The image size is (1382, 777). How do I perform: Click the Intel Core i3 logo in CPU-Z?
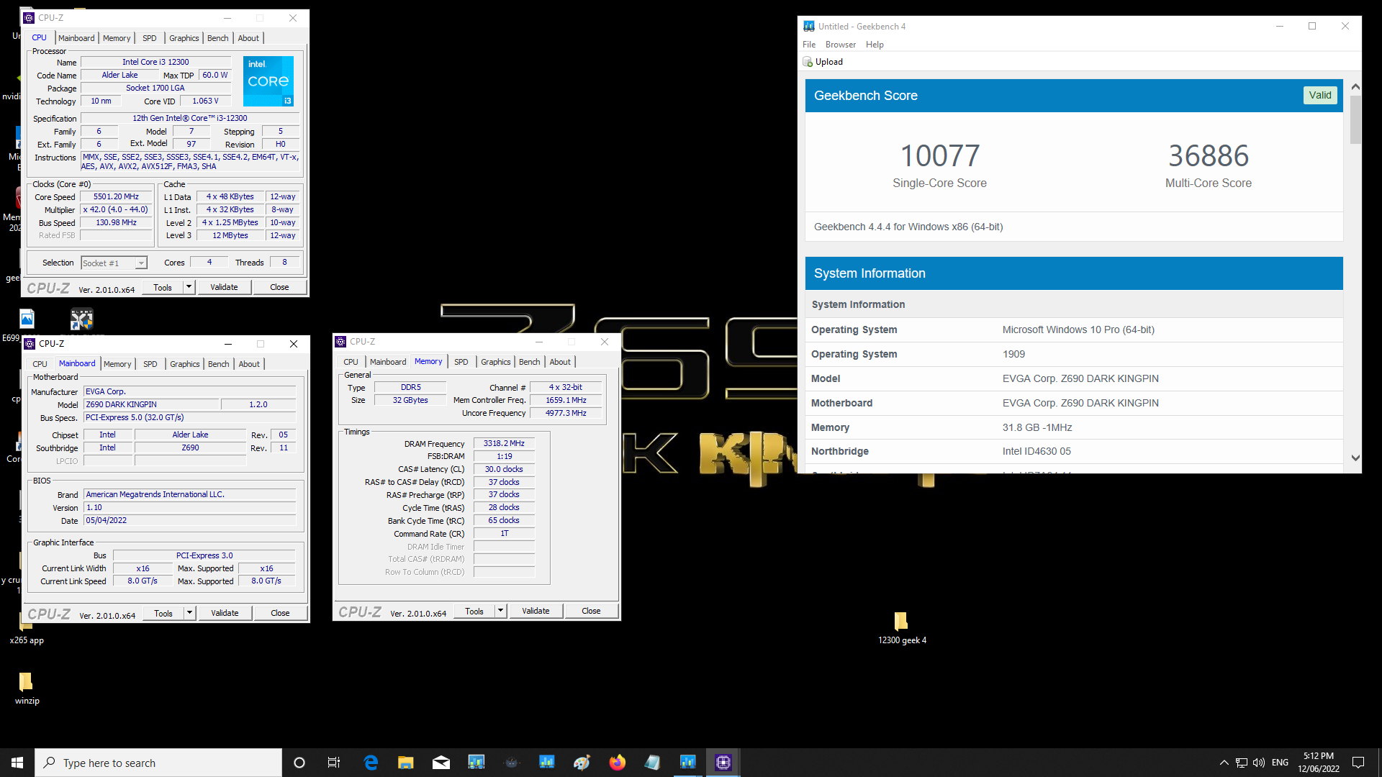tap(268, 81)
